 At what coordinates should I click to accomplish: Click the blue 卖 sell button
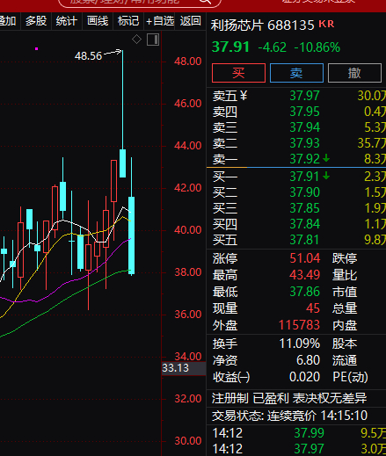296,73
